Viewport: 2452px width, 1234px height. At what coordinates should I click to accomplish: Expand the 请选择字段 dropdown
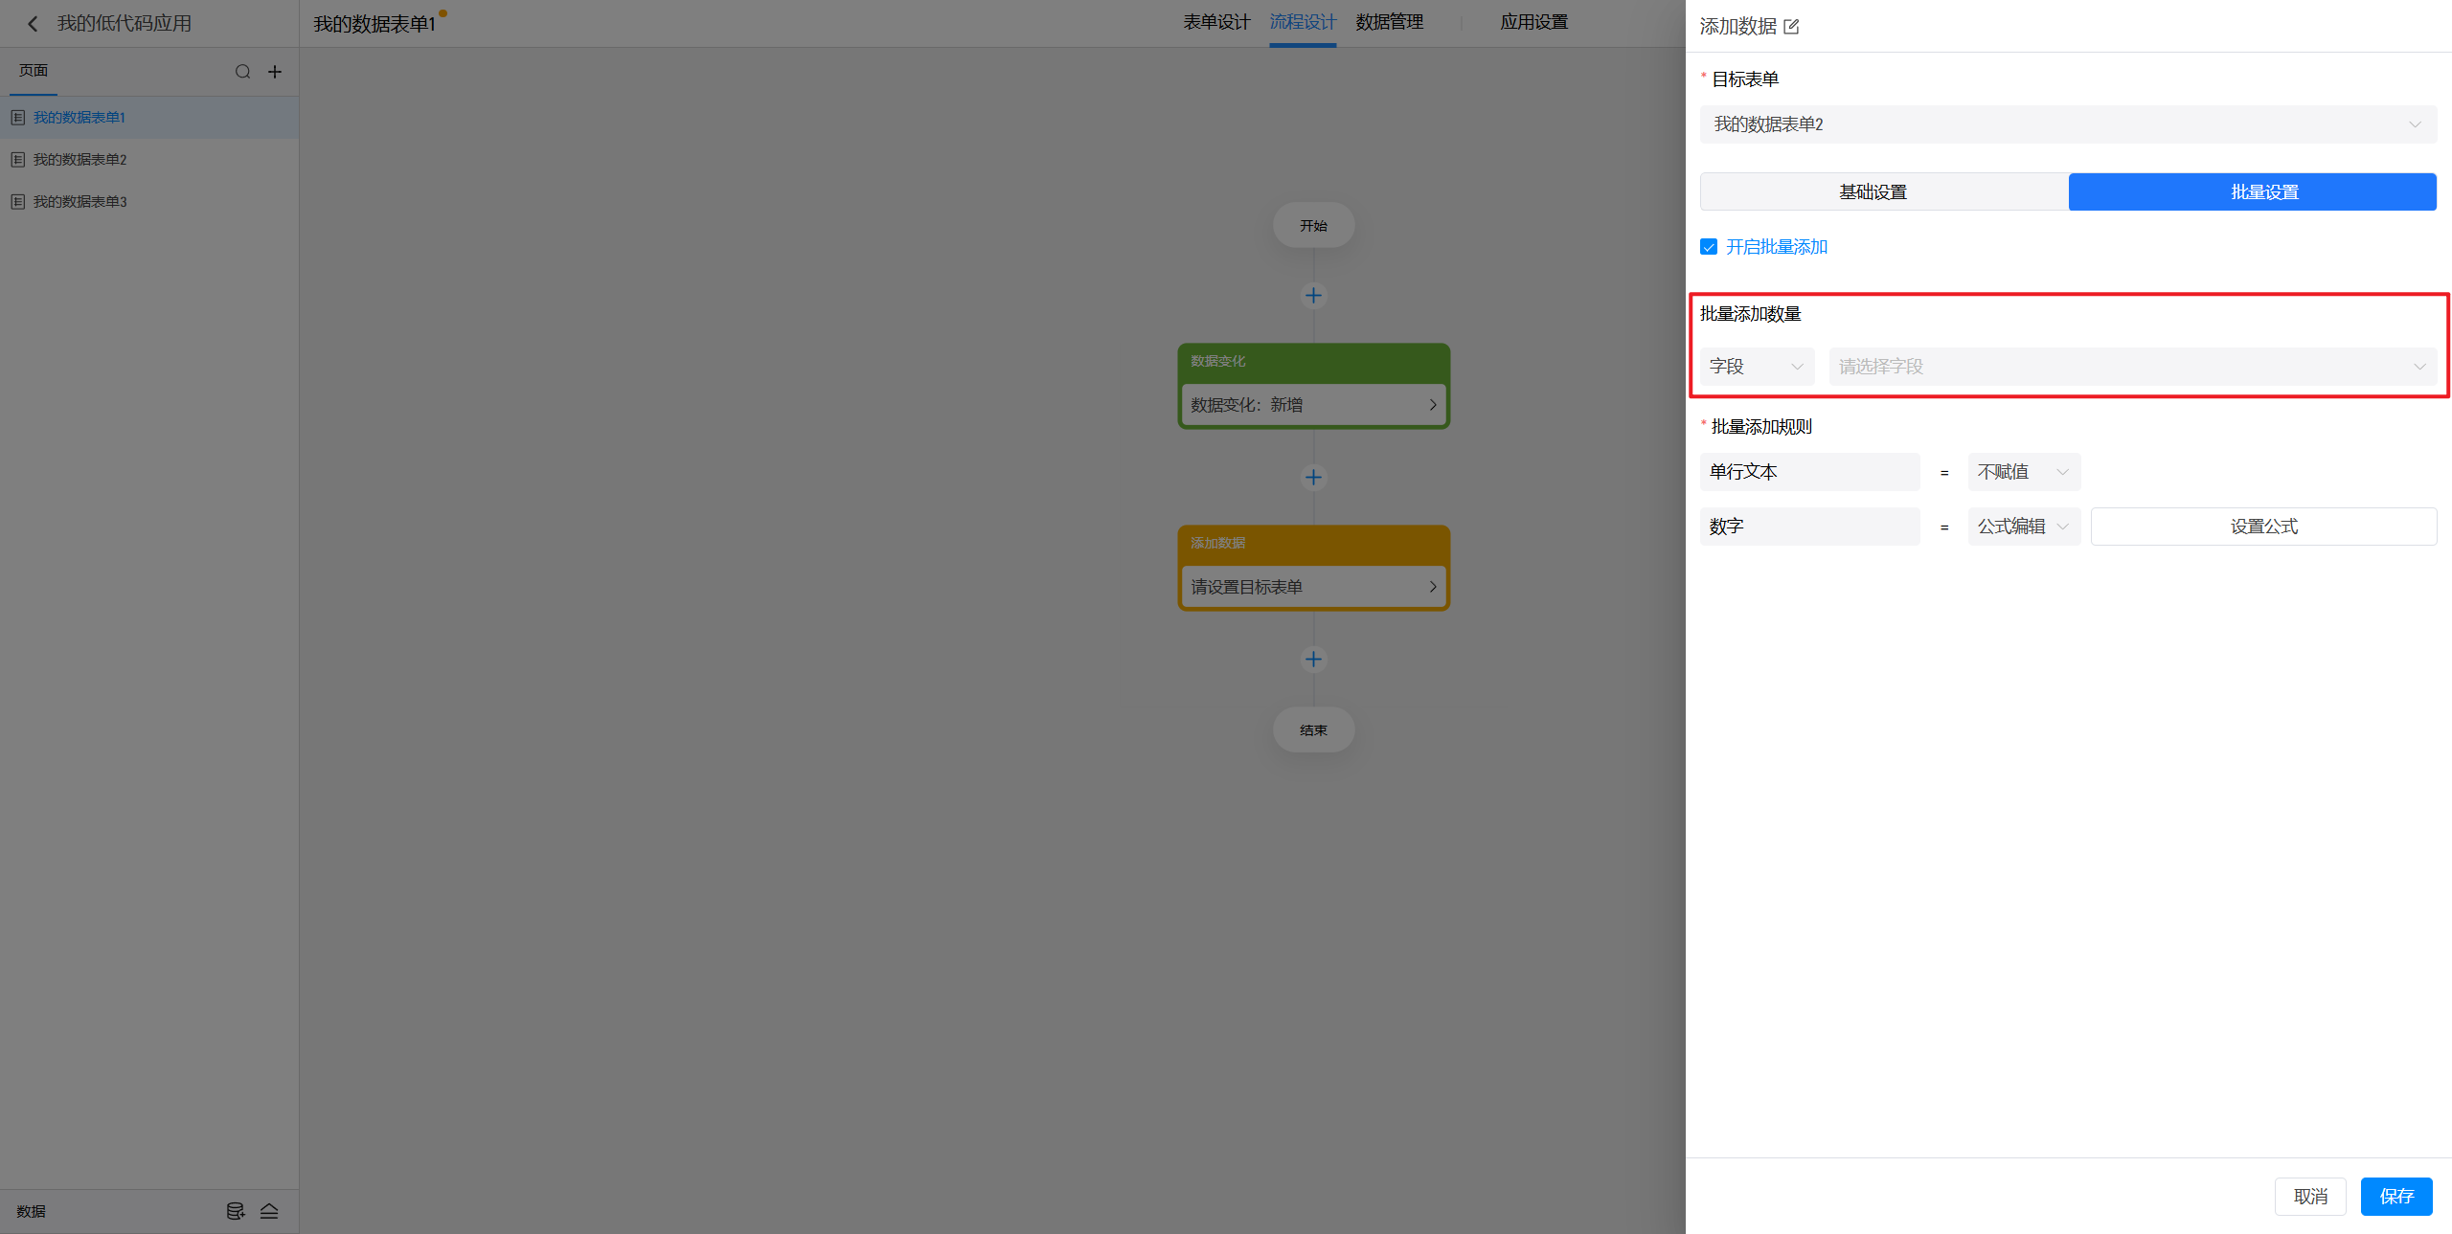[x=2131, y=367]
